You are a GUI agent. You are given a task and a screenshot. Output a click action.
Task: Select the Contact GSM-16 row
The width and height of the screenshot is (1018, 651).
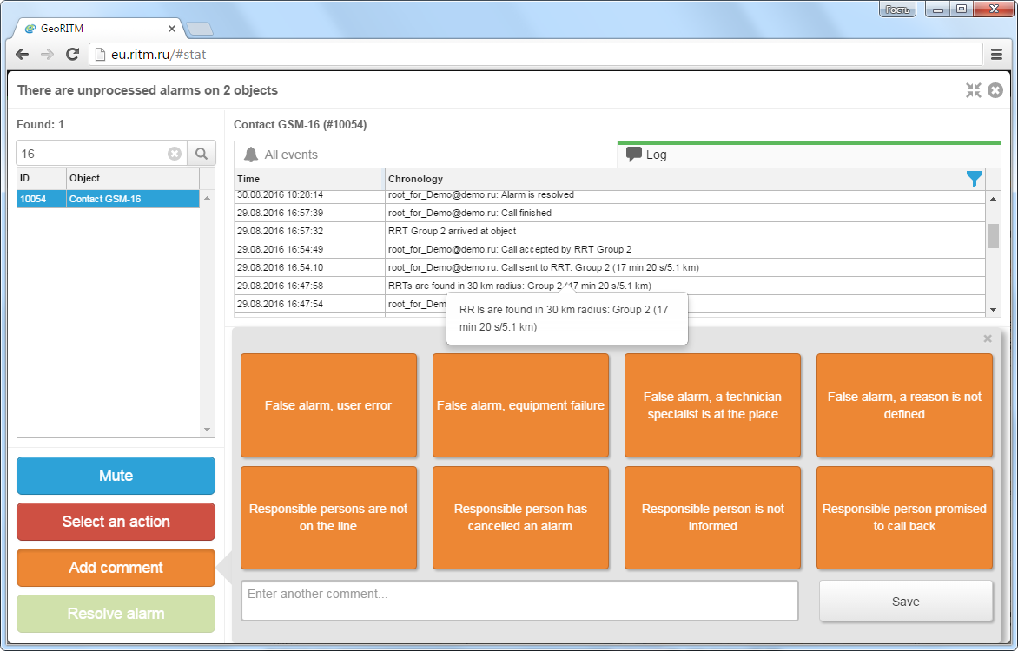point(108,199)
